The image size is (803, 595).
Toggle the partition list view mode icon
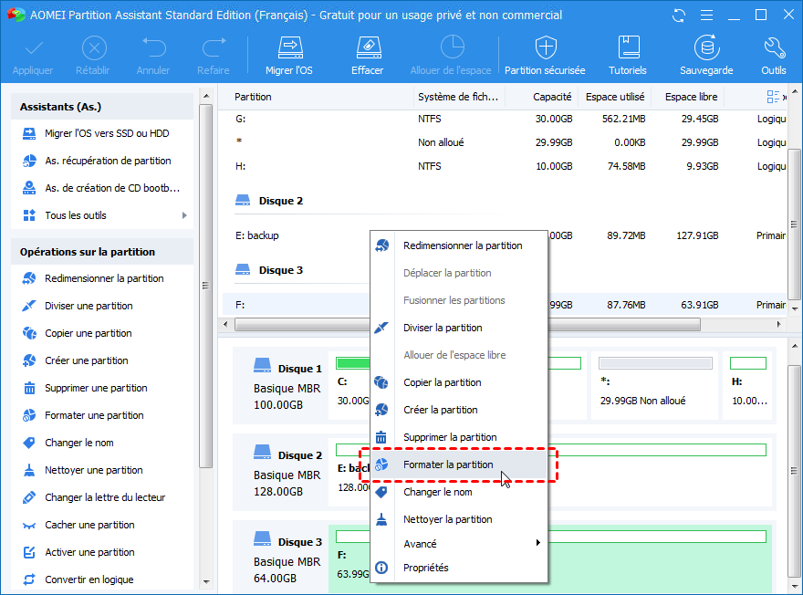(x=773, y=97)
